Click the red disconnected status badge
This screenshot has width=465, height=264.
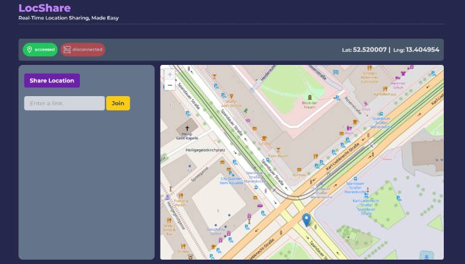click(83, 49)
